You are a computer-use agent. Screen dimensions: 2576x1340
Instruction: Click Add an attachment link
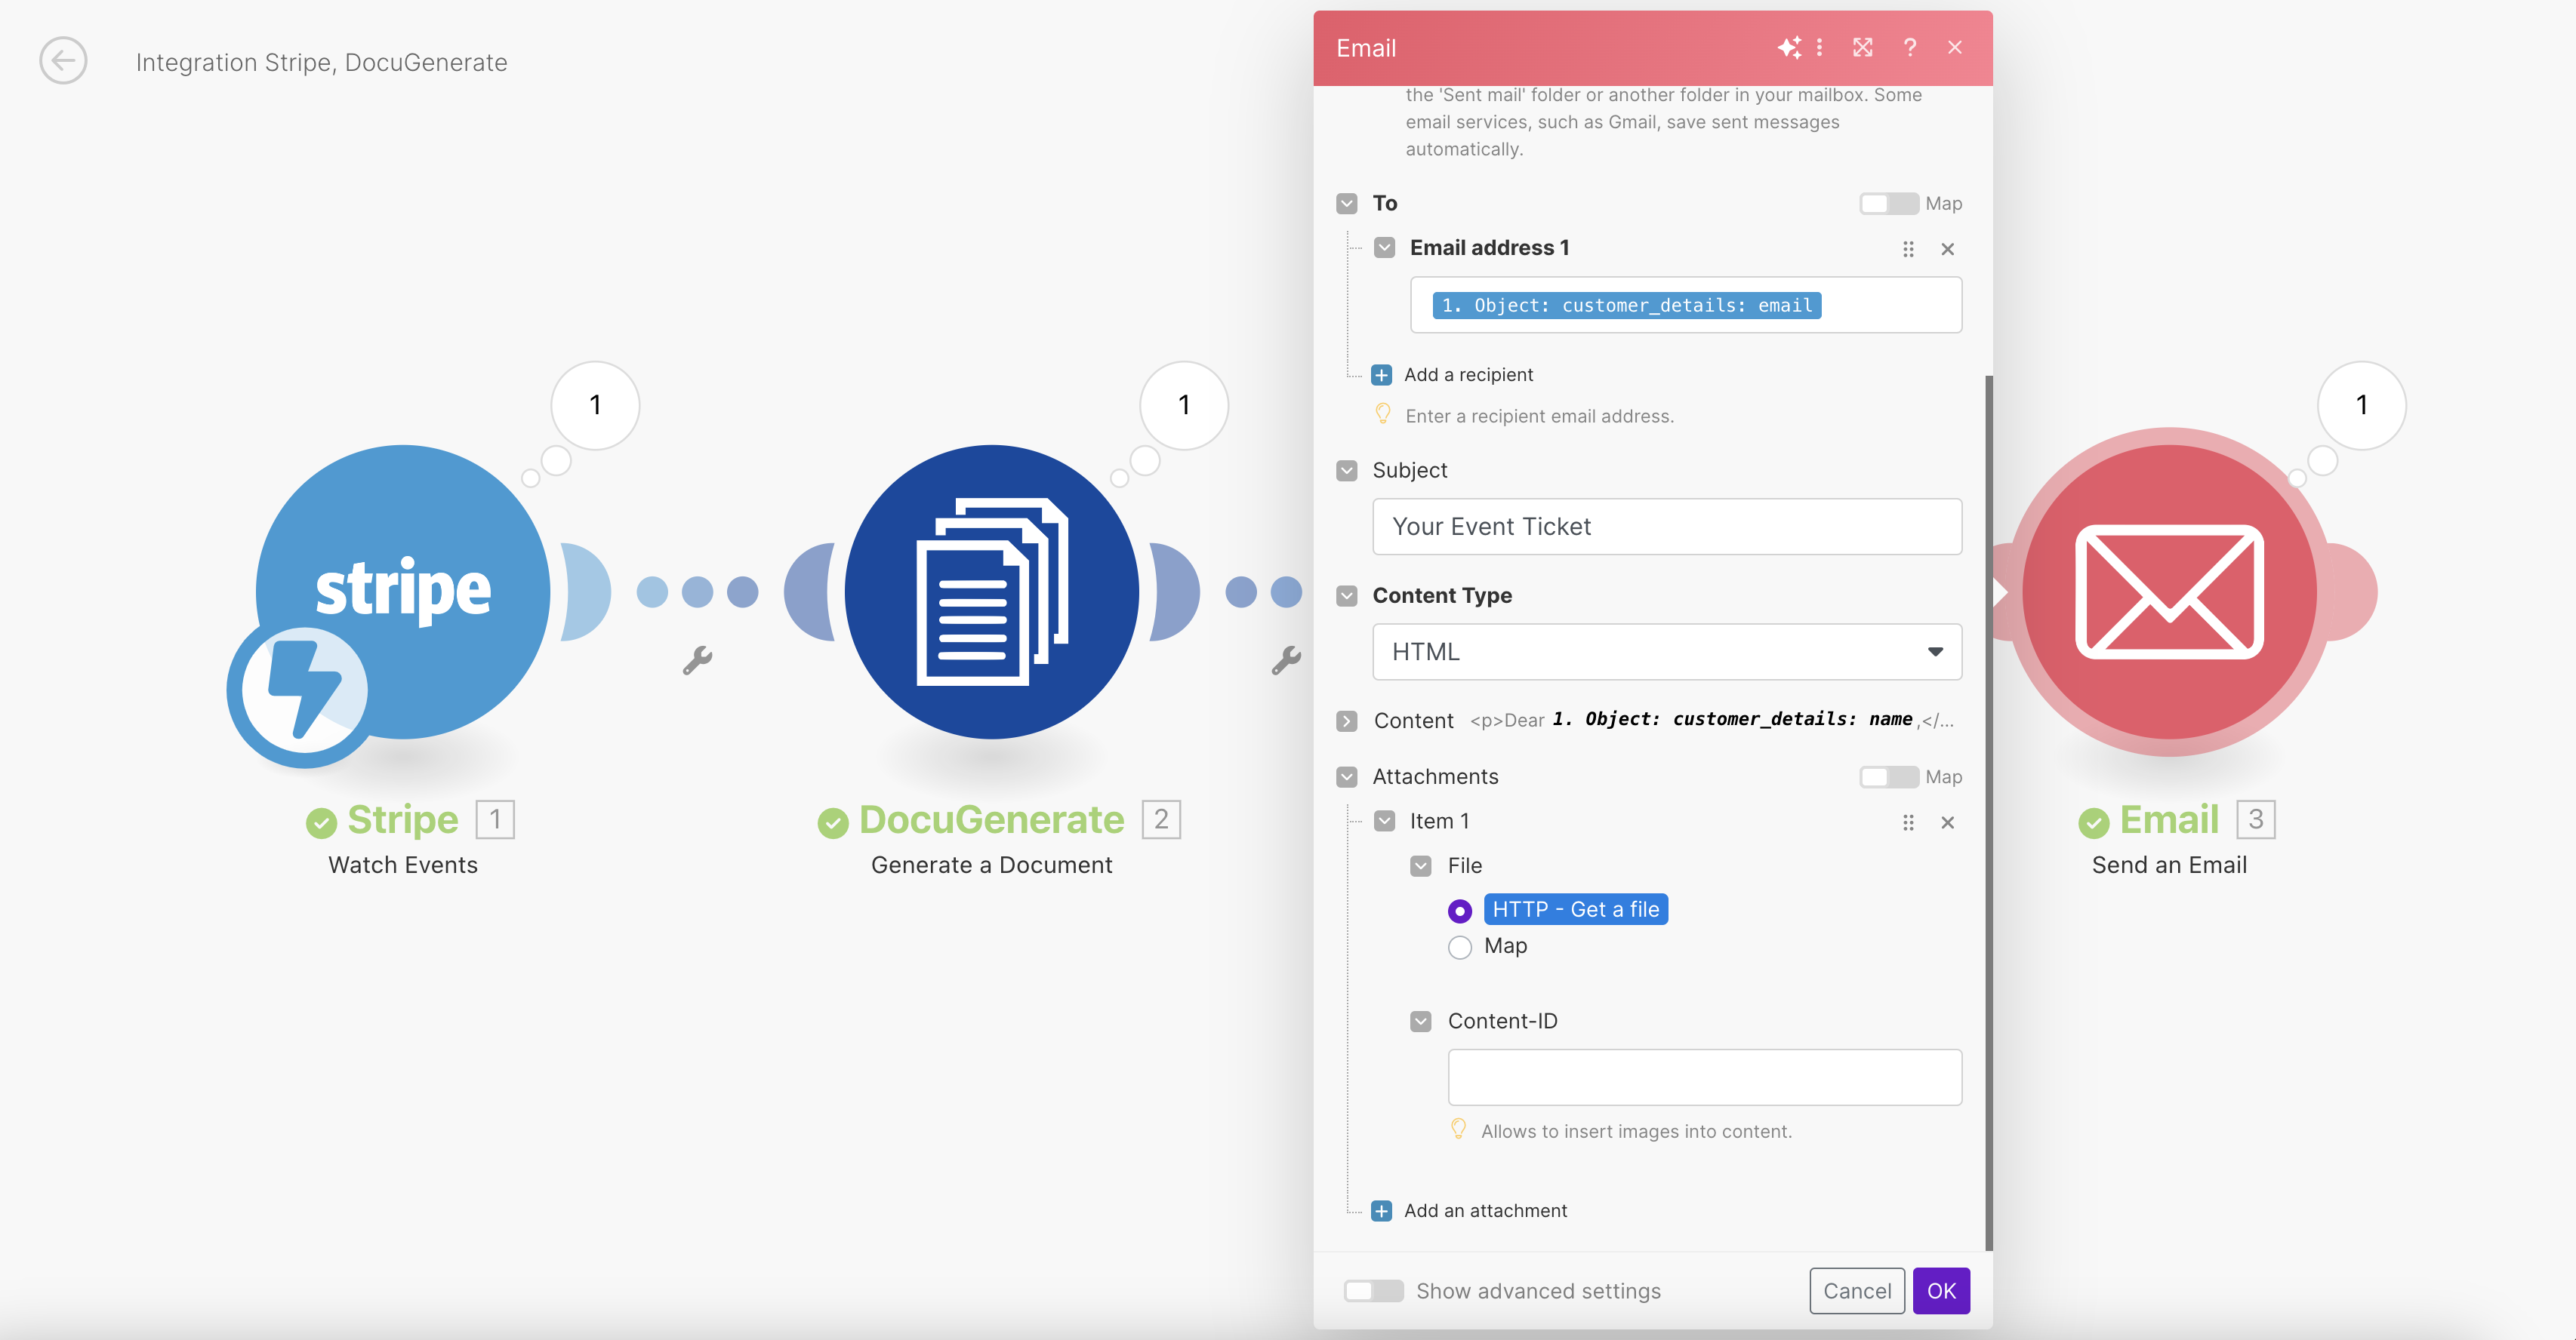coord(1485,1211)
